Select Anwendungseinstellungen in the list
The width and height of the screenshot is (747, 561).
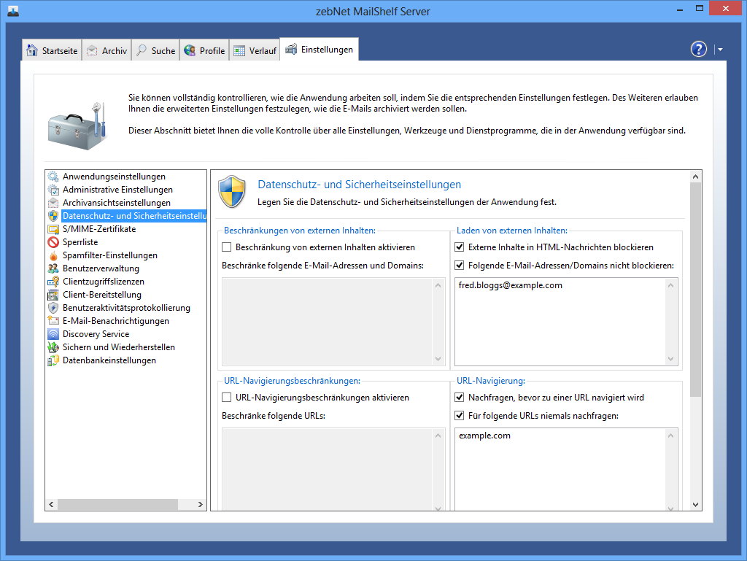point(115,177)
